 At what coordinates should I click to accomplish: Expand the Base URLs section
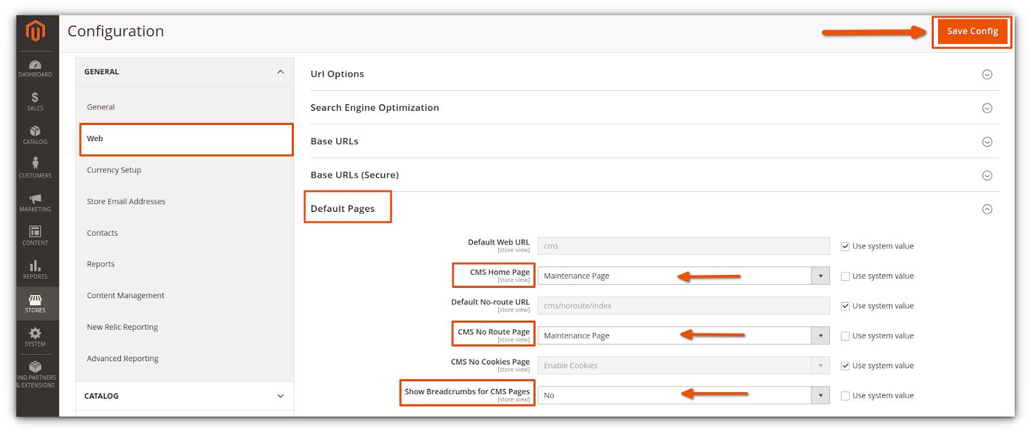point(987,142)
